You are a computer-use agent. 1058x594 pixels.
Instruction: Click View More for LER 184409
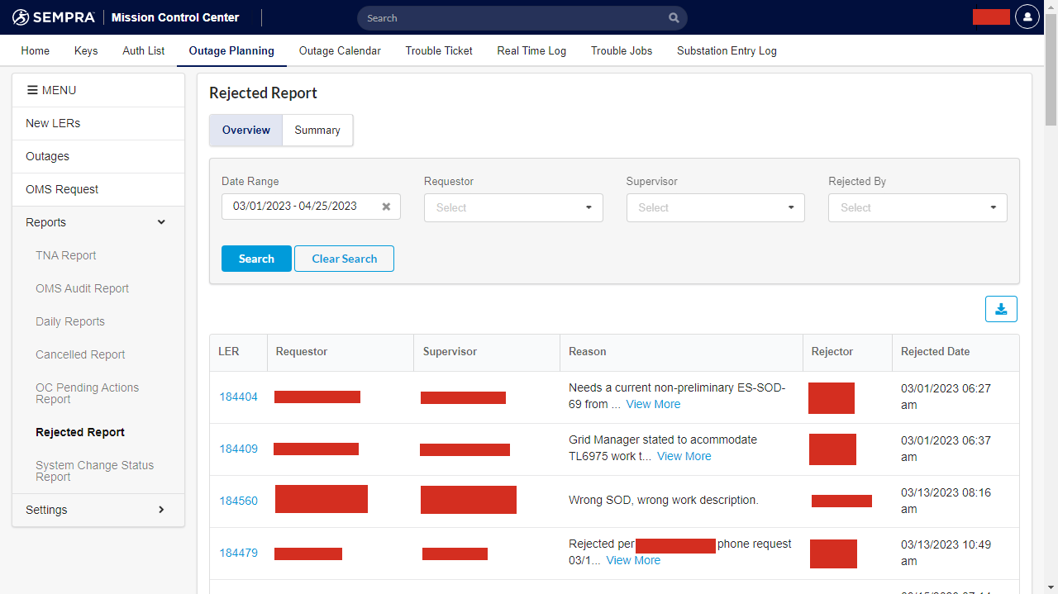(x=684, y=456)
